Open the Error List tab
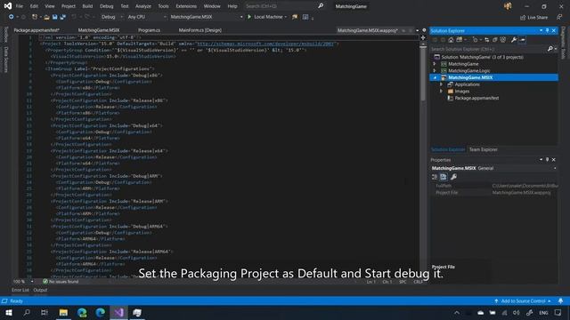The width and height of the screenshot is (570, 320). [20, 290]
